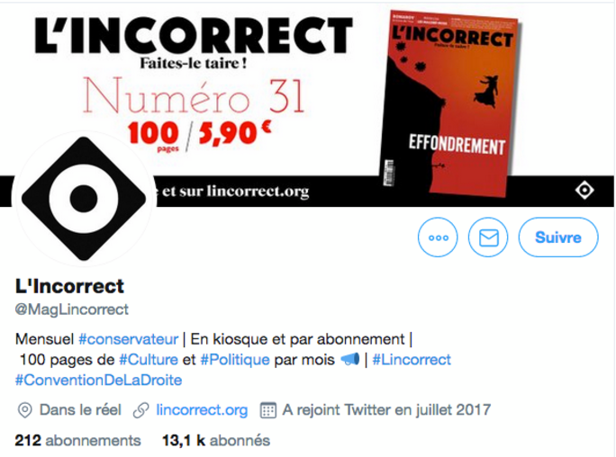Click the Suivre follow button
Image resolution: width=616 pixels, height=457 pixels.
pyautogui.click(x=558, y=237)
